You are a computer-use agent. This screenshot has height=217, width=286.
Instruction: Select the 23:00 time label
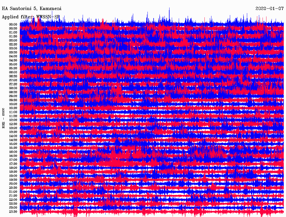pos(13,208)
